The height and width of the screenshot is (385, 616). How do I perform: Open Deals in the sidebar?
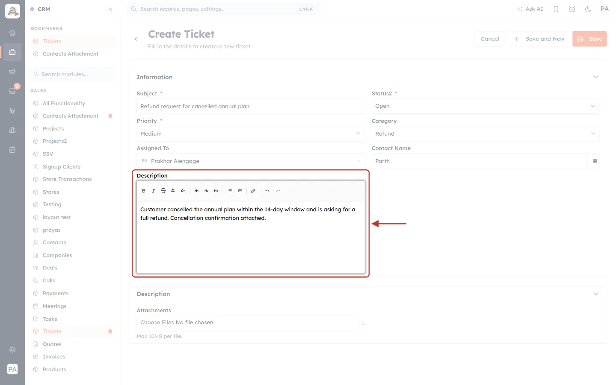[50, 268]
